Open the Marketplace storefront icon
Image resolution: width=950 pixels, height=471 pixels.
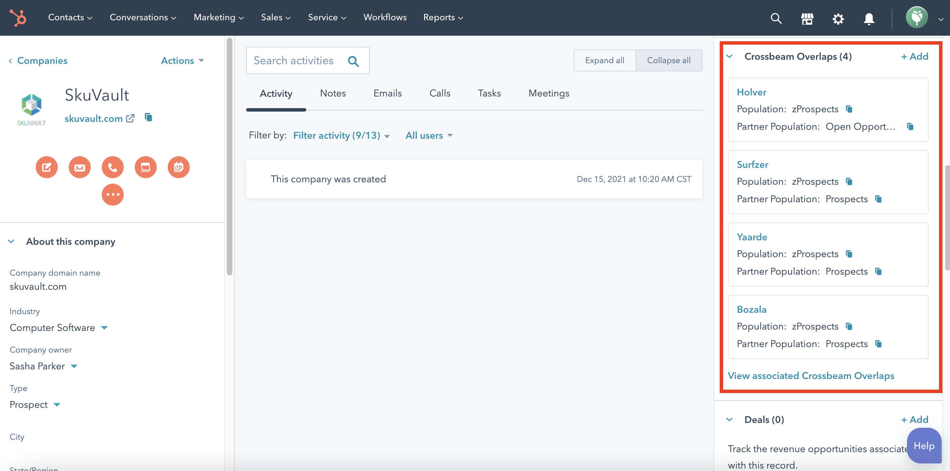coord(807,18)
